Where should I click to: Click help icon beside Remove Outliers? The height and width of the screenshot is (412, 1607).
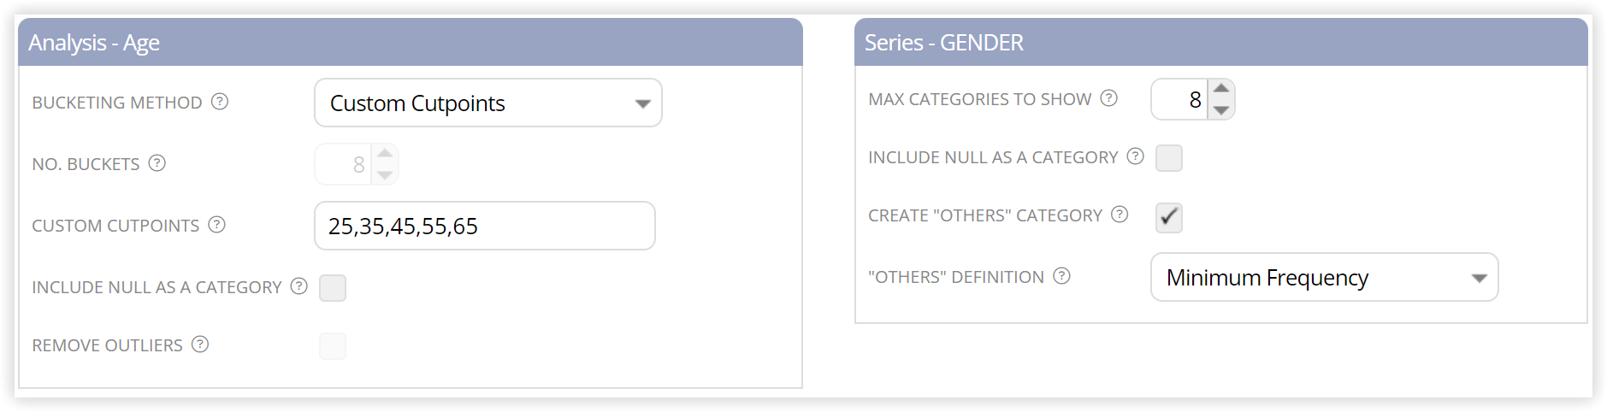(x=200, y=344)
